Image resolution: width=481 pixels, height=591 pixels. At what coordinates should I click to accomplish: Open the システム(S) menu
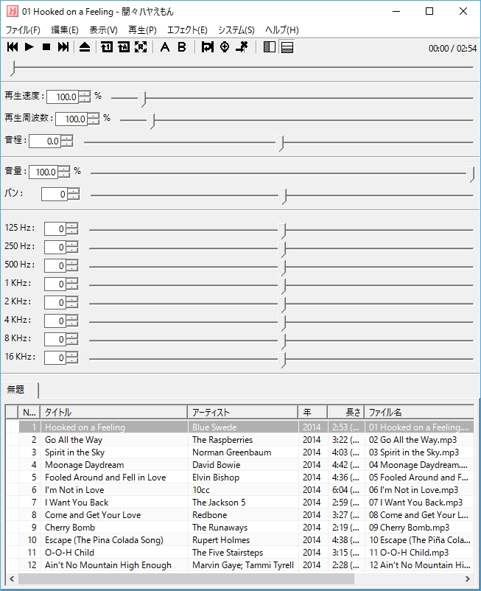[236, 30]
